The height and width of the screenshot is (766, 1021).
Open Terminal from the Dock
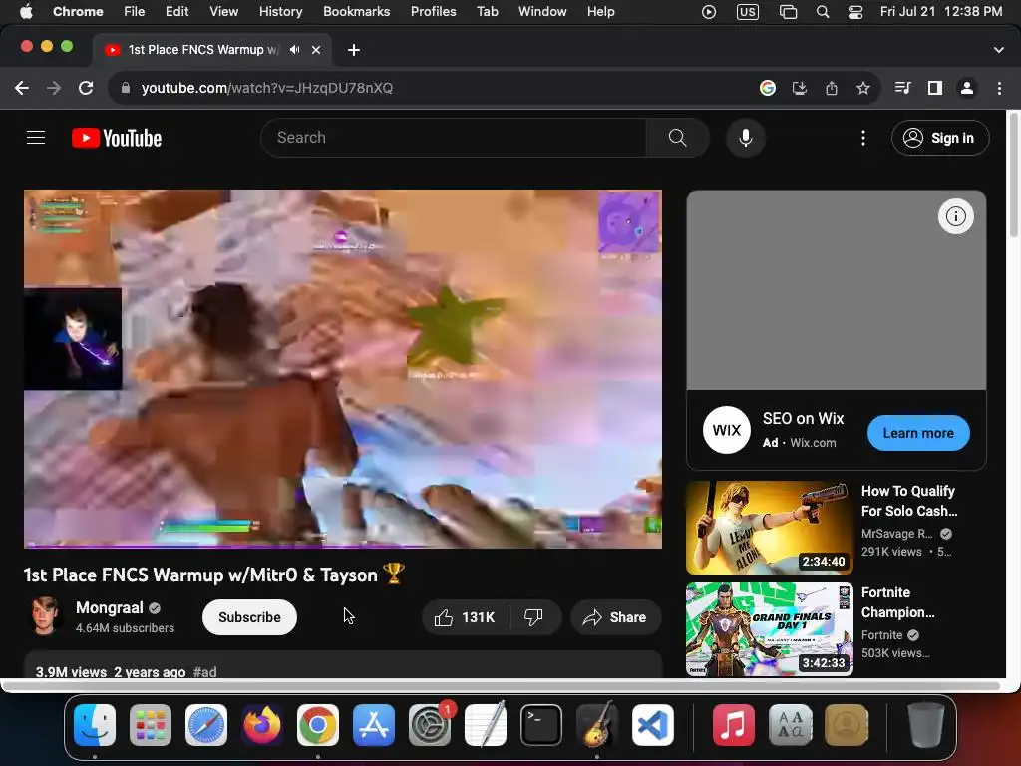pyautogui.click(x=541, y=724)
